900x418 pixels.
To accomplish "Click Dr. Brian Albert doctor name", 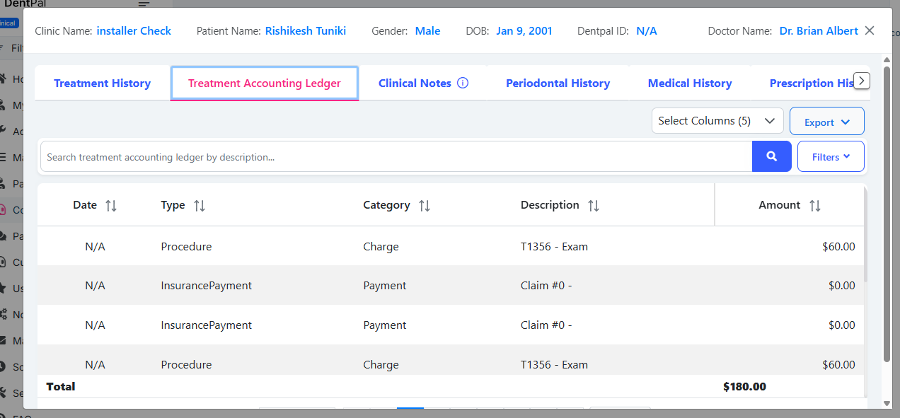I will [x=818, y=31].
